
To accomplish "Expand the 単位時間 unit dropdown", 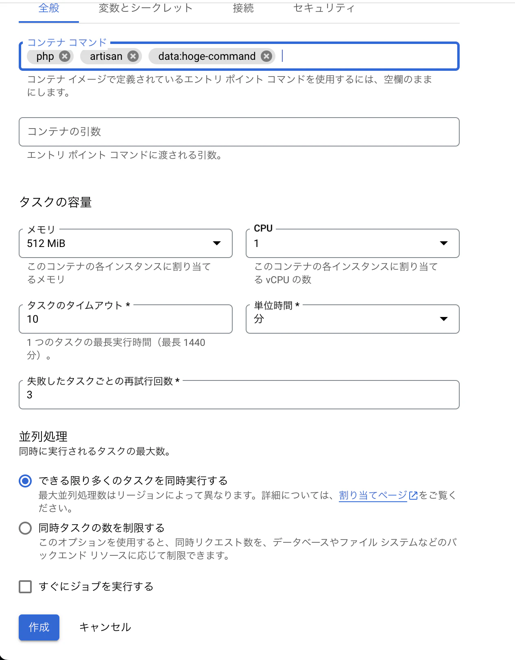I will (353, 319).
